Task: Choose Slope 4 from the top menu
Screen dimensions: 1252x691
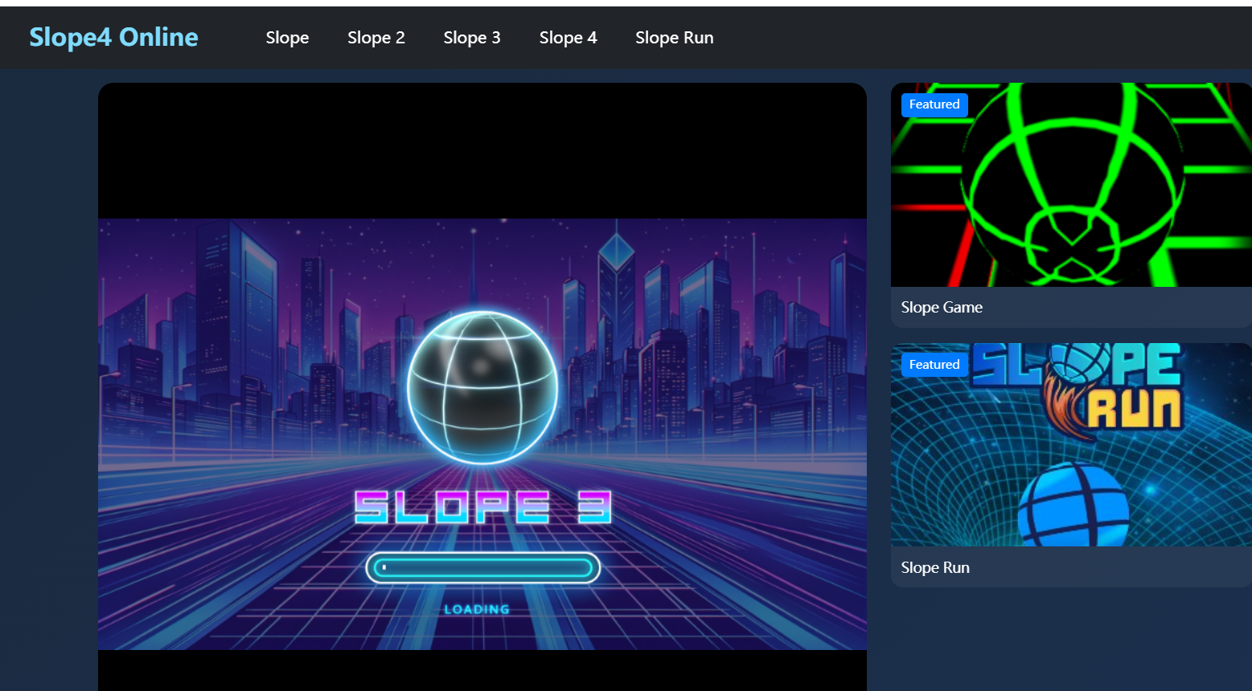Action: (x=568, y=38)
